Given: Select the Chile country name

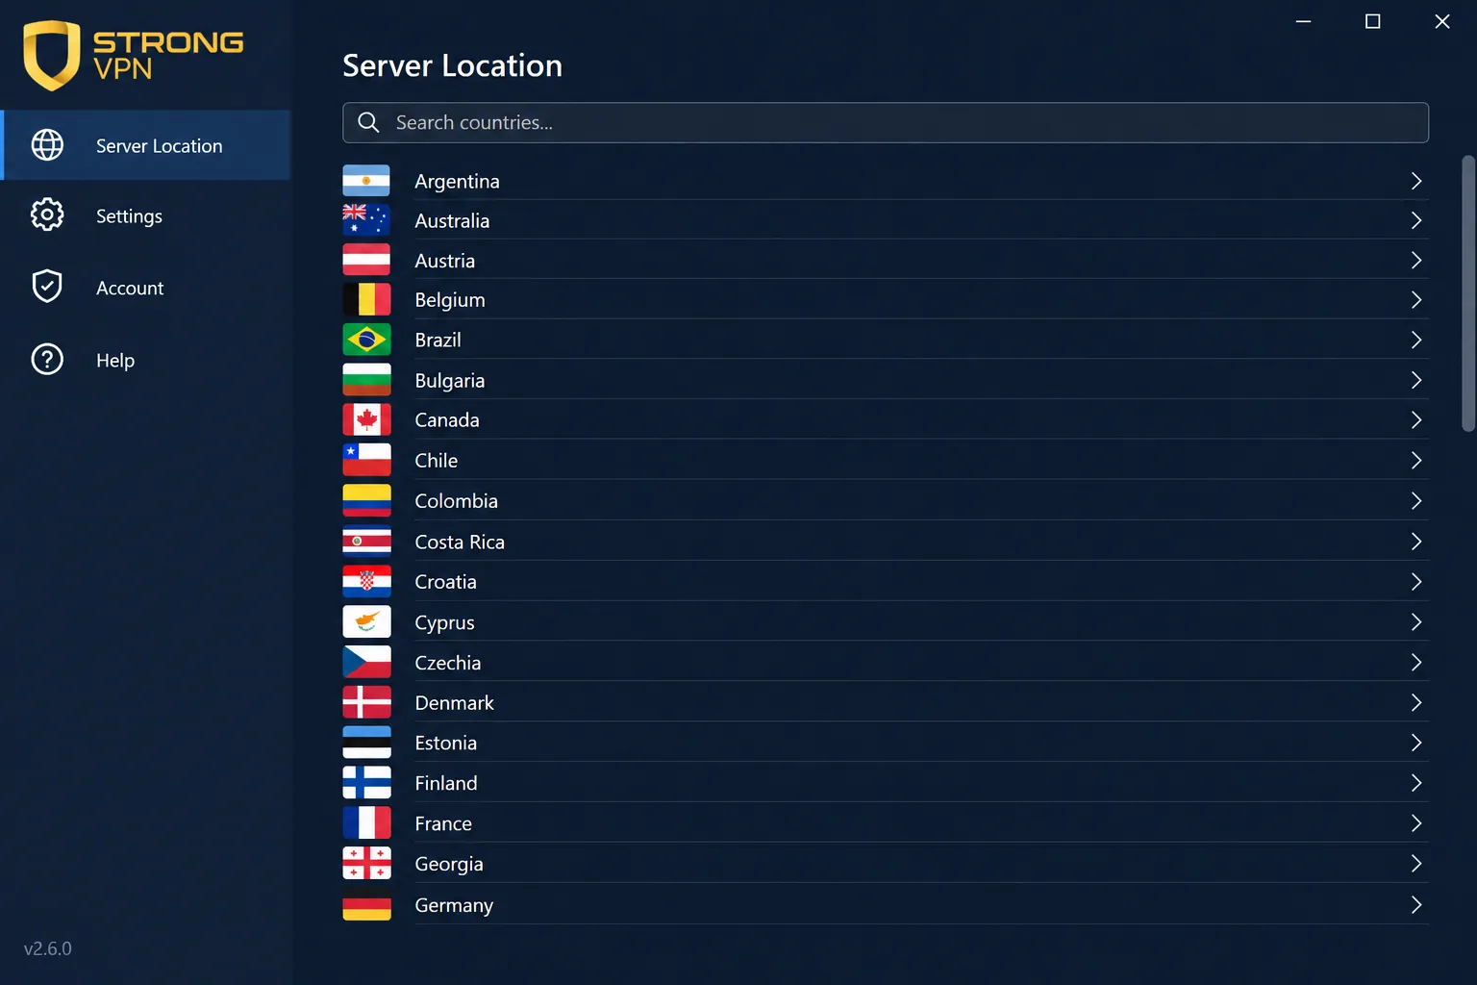Looking at the screenshot, I should 436,460.
